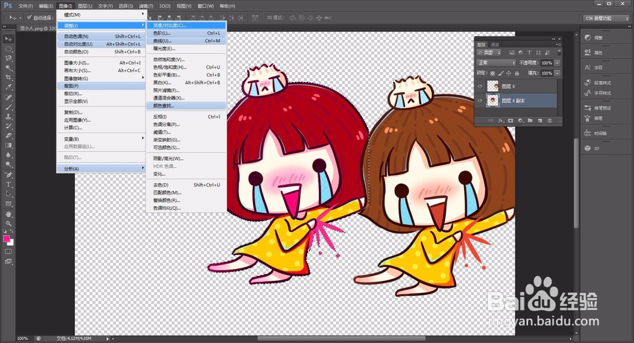Switch to the 通道 tab
The image size is (634, 343).
click(x=495, y=44)
